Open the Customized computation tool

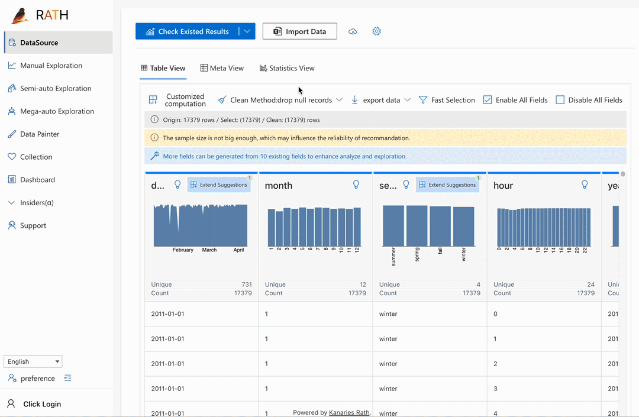[x=176, y=99]
